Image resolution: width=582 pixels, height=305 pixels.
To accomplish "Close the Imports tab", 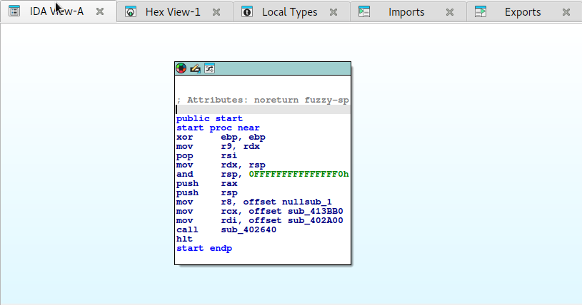I will click(450, 12).
